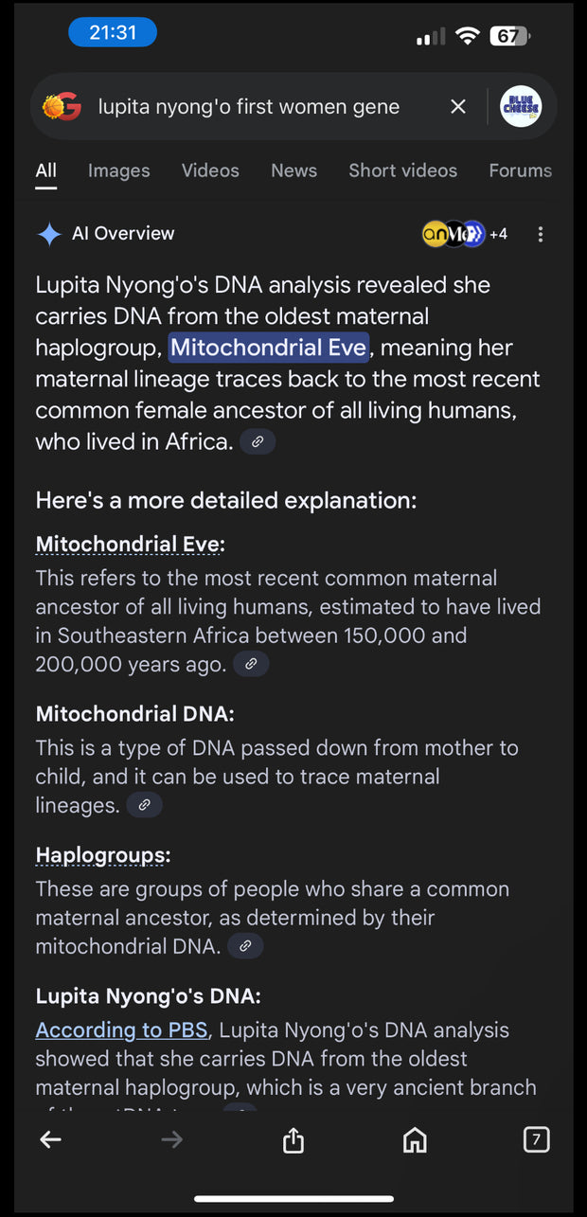The width and height of the screenshot is (587, 1217).
Task: Tap the share icon in bottom toolbar
Action: 293,1140
